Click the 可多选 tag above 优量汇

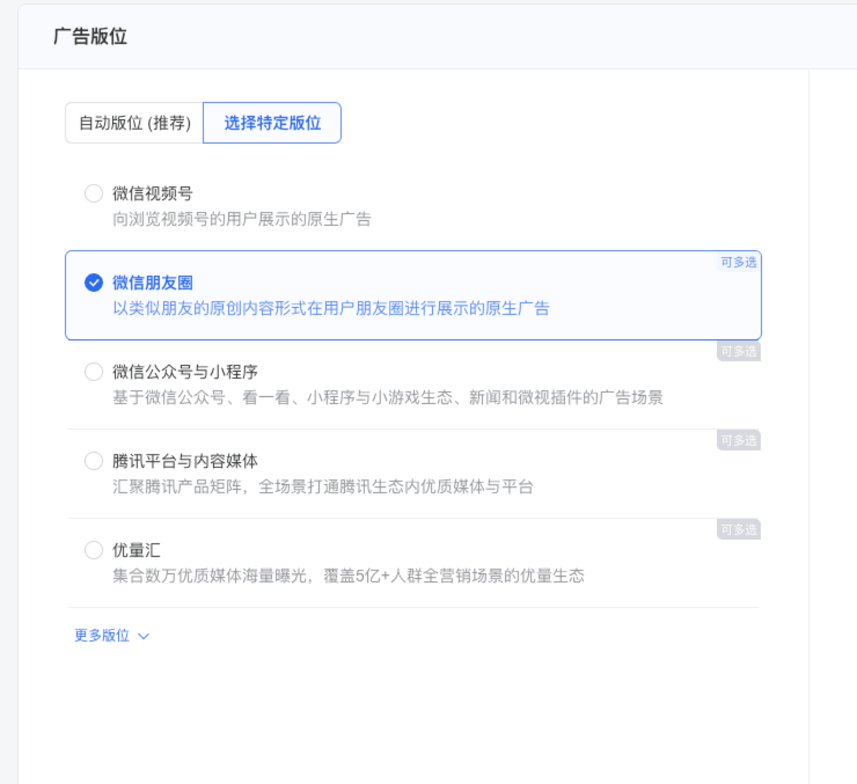click(738, 530)
